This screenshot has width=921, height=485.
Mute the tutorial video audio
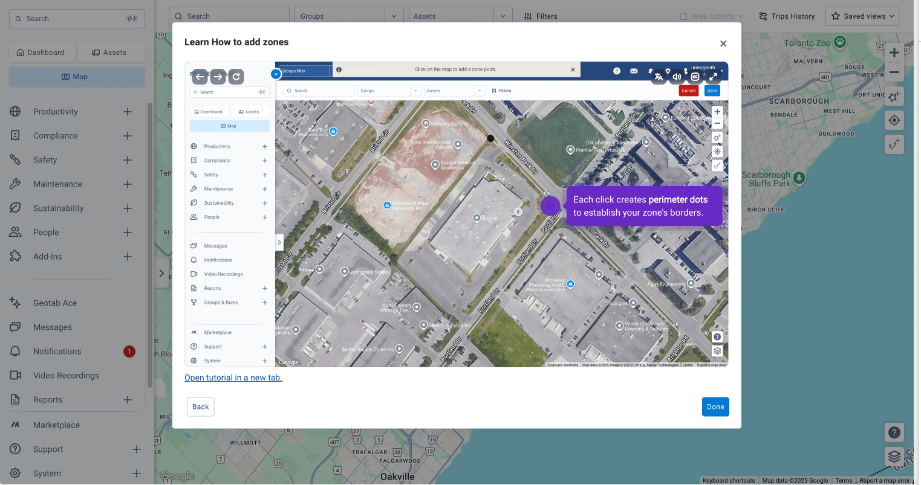(677, 77)
